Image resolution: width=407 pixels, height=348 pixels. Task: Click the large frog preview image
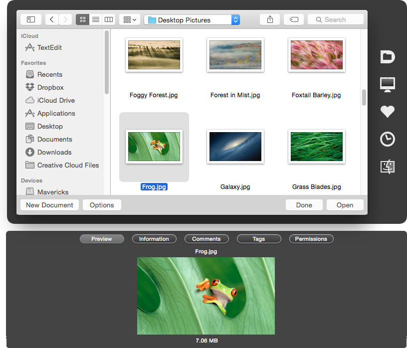pyautogui.click(x=206, y=296)
